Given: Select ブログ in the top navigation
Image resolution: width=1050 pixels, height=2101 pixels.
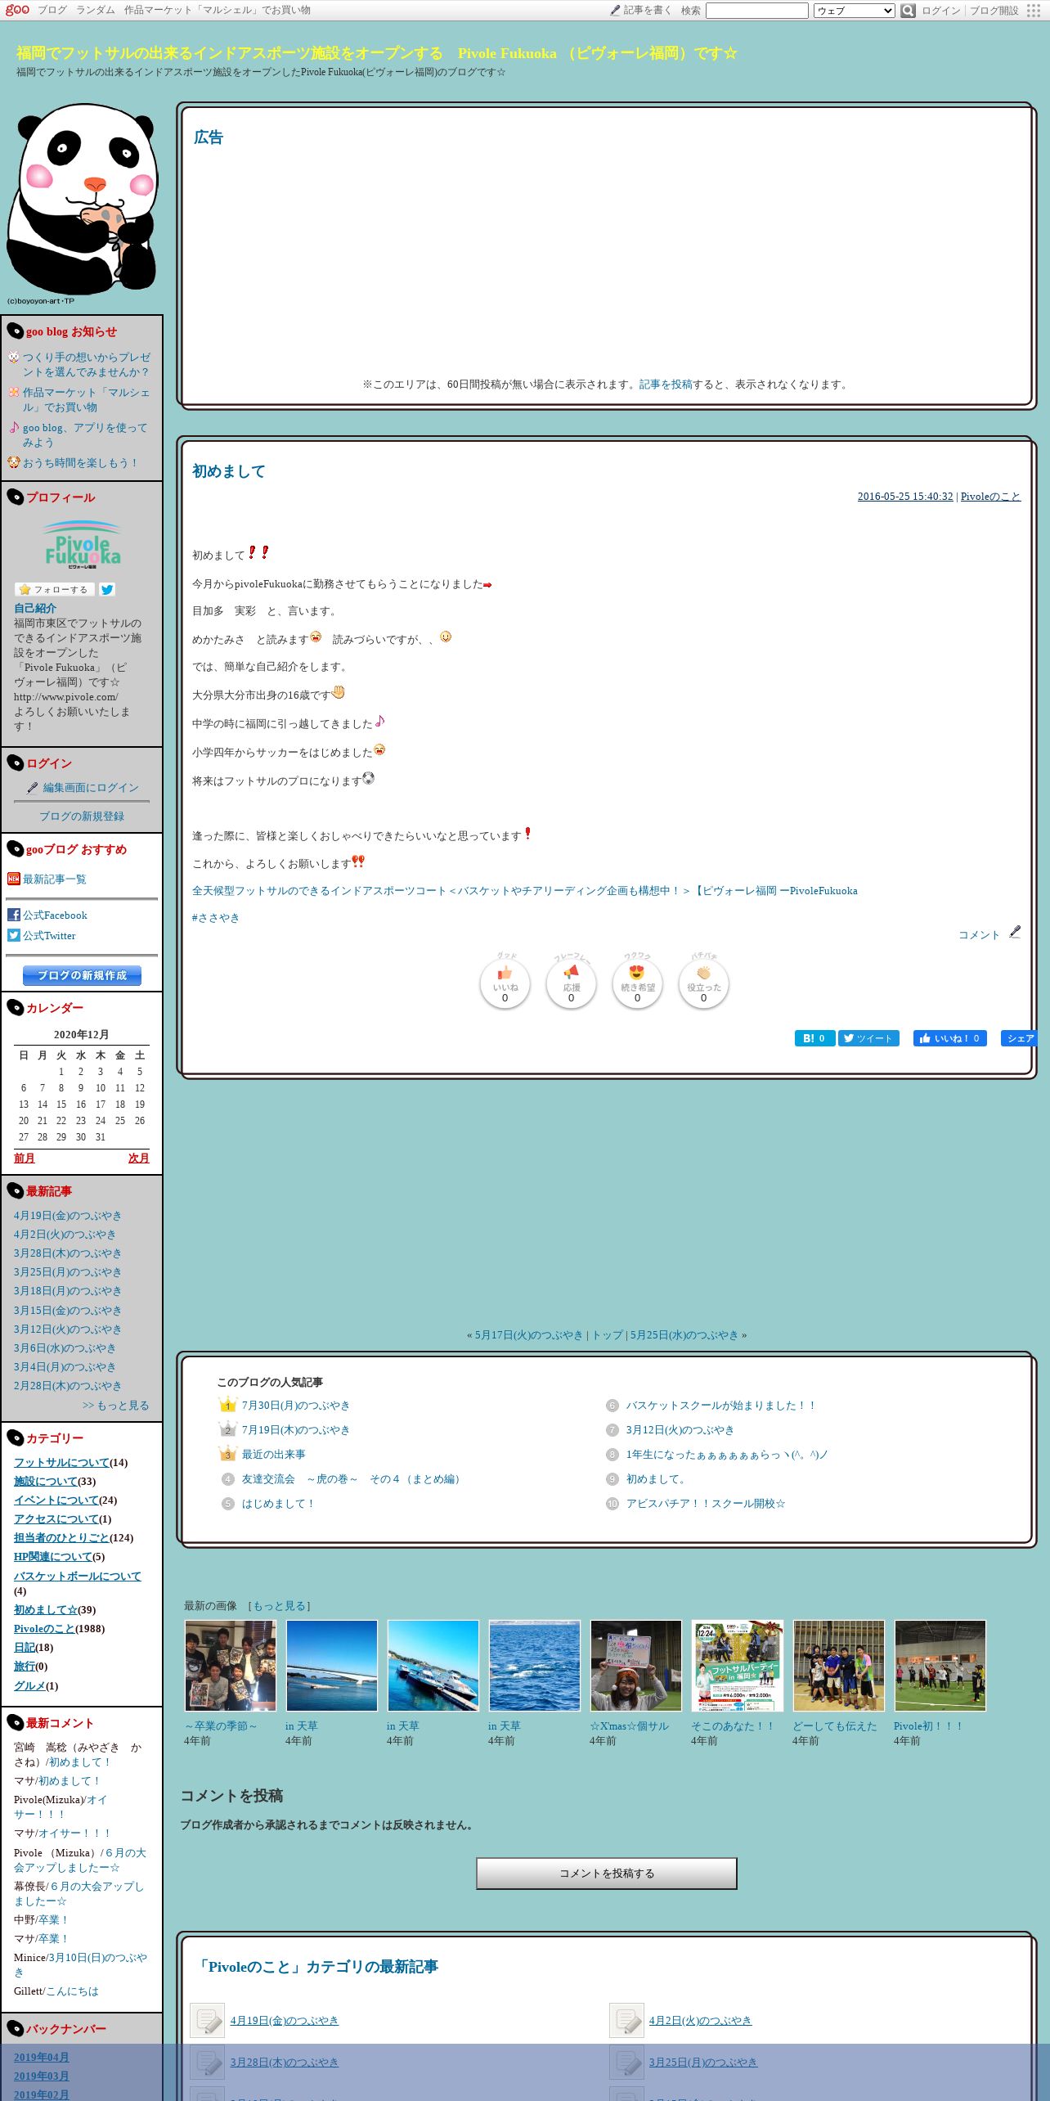Looking at the screenshot, I should 52,11.
